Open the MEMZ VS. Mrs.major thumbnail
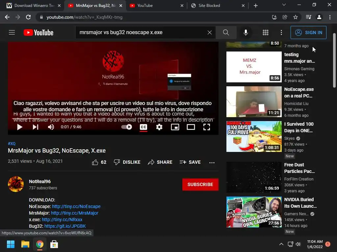The height and width of the screenshot is (252, 337). (254, 67)
